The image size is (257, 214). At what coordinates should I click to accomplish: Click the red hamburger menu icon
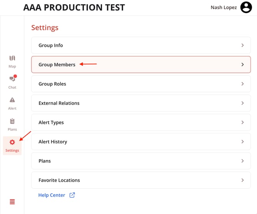pos(12,202)
